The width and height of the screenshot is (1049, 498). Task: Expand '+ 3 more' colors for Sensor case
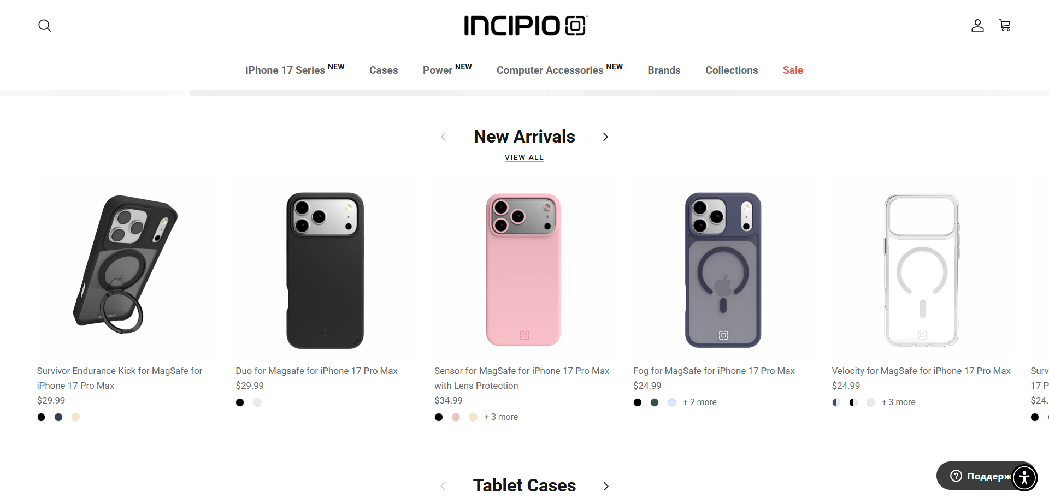501,417
